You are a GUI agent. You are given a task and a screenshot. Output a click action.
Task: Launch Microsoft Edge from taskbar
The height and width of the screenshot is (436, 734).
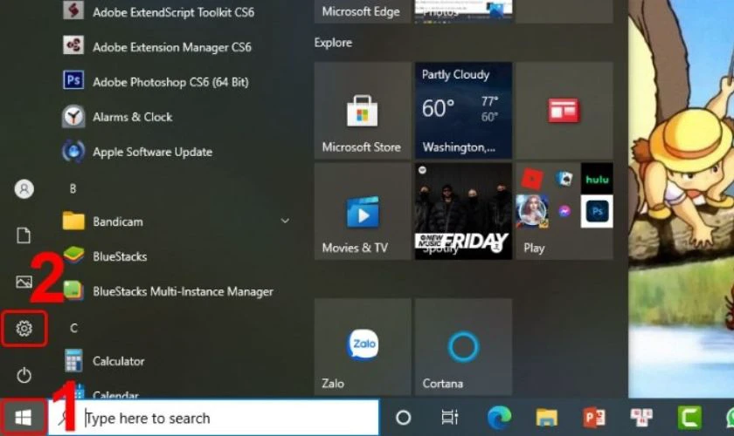coord(499,418)
